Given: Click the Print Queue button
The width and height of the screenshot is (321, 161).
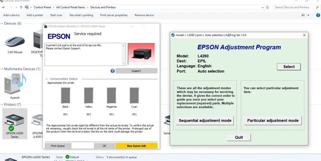Looking at the screenshot, I should pyautogui.click(x=58, y=146).
